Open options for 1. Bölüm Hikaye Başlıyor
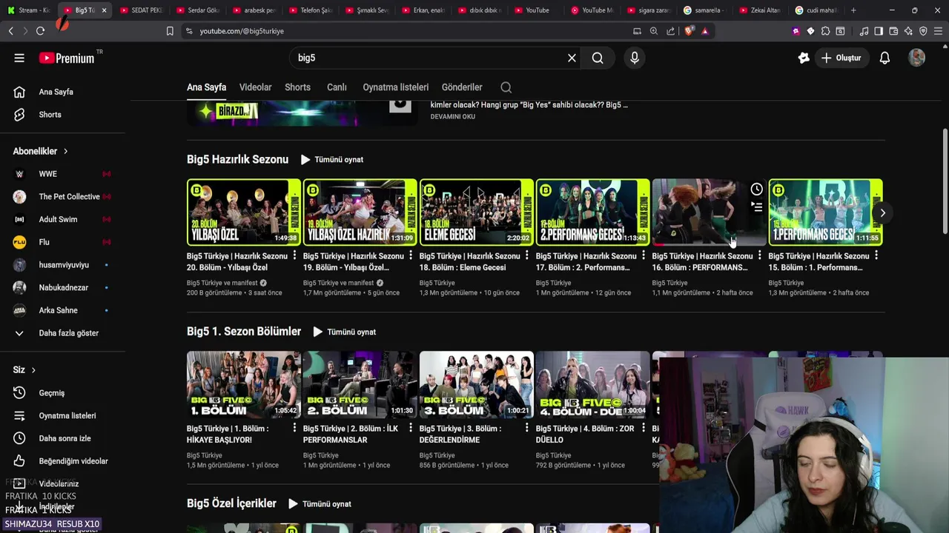This screenshot has width=949, height=533. 295,428
